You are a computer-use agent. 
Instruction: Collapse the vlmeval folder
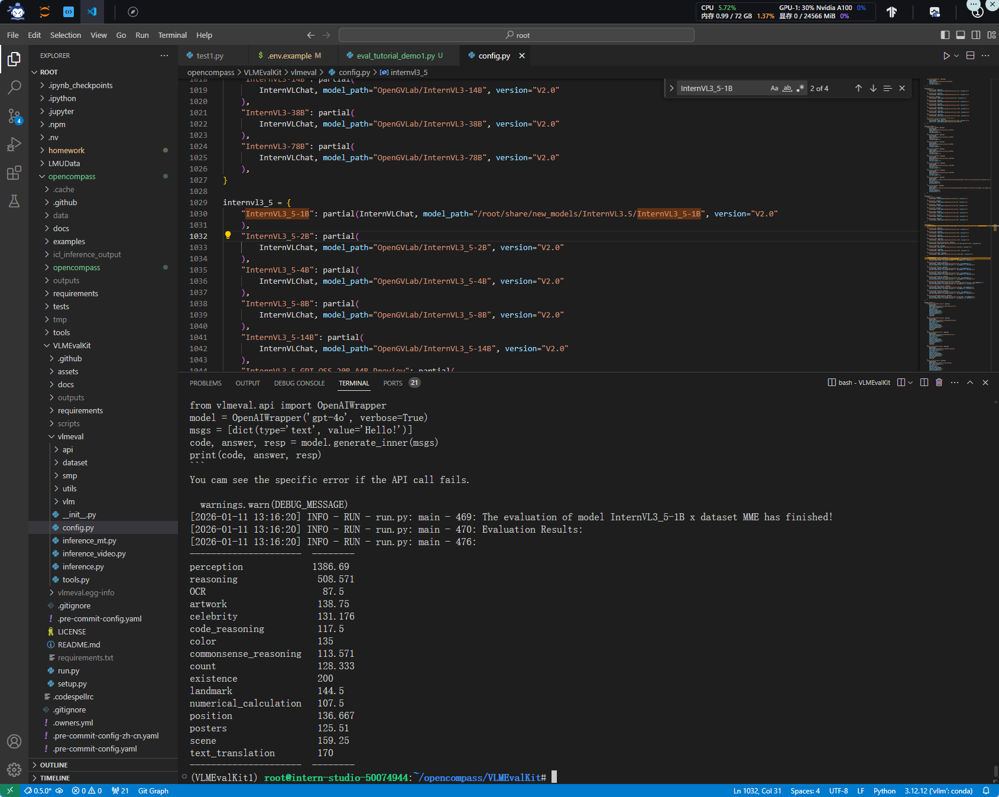(52, 437)
